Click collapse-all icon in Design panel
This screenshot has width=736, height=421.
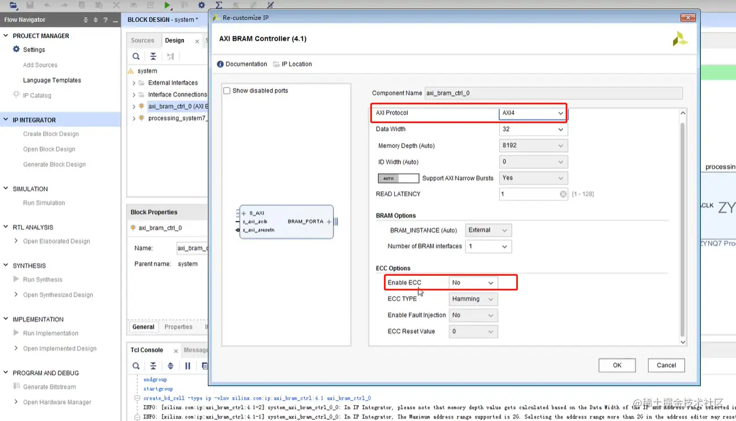(x=153, y=56)
